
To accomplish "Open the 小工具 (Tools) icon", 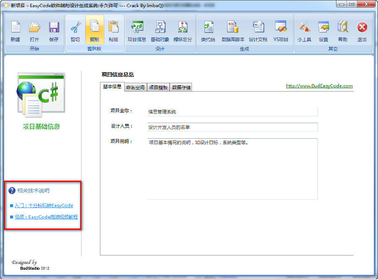I will (x=304, y=31).
